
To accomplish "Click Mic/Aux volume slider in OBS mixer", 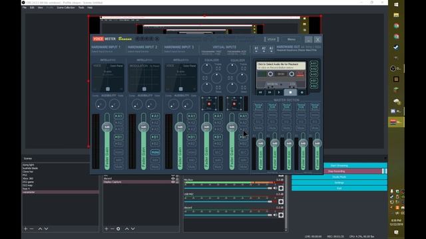I will pyautogui.click(x=228, y=188).
